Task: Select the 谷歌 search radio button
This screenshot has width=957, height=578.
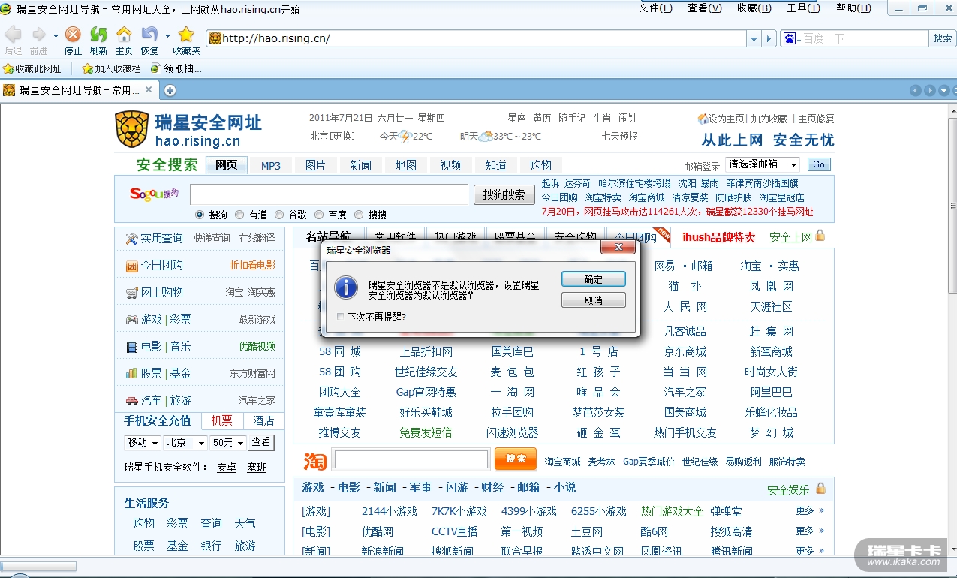Action: click(279, 215)
